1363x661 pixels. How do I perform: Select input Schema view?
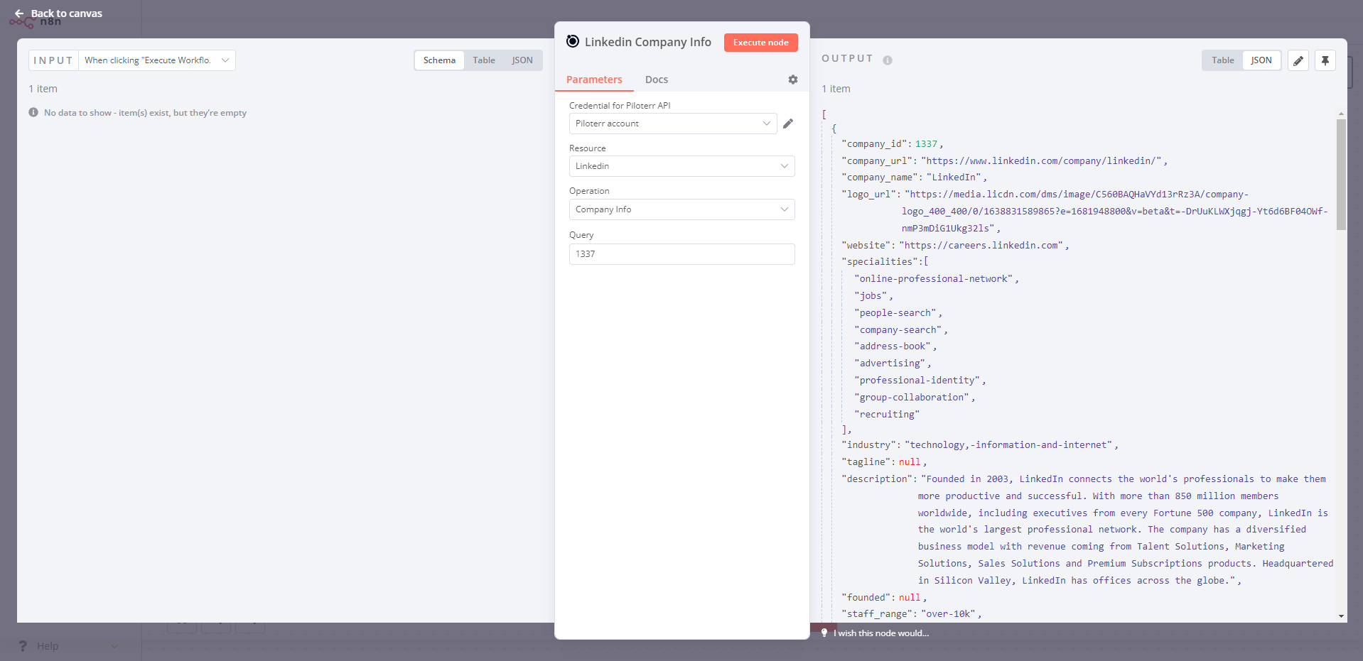(x=439, y=60)
